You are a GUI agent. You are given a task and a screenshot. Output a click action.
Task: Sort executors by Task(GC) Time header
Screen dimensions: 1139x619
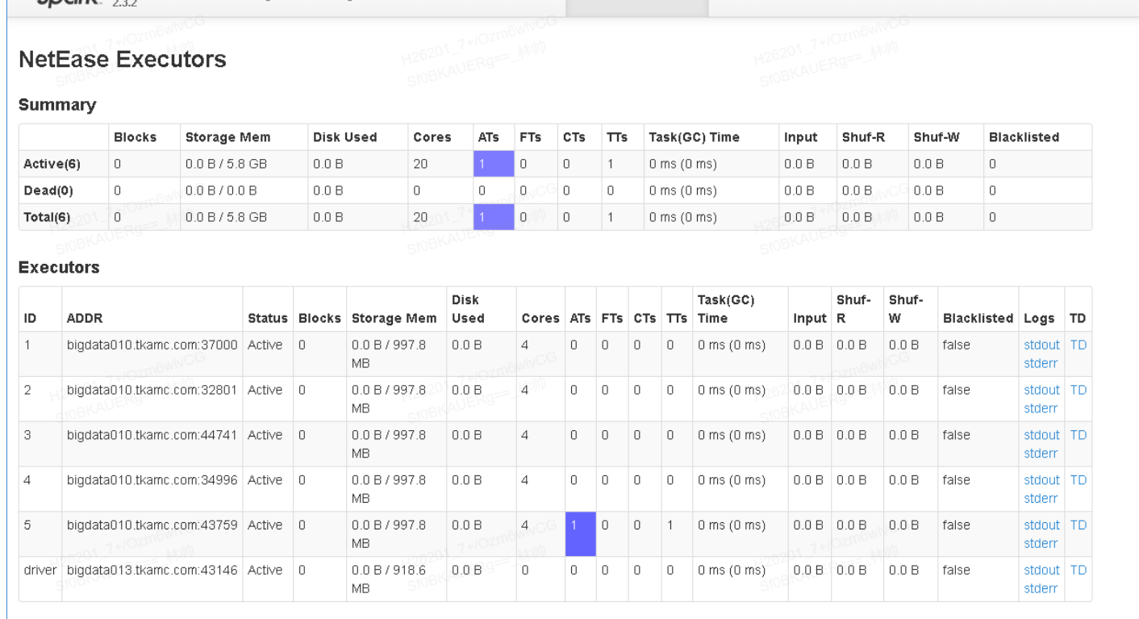[725, 309]
